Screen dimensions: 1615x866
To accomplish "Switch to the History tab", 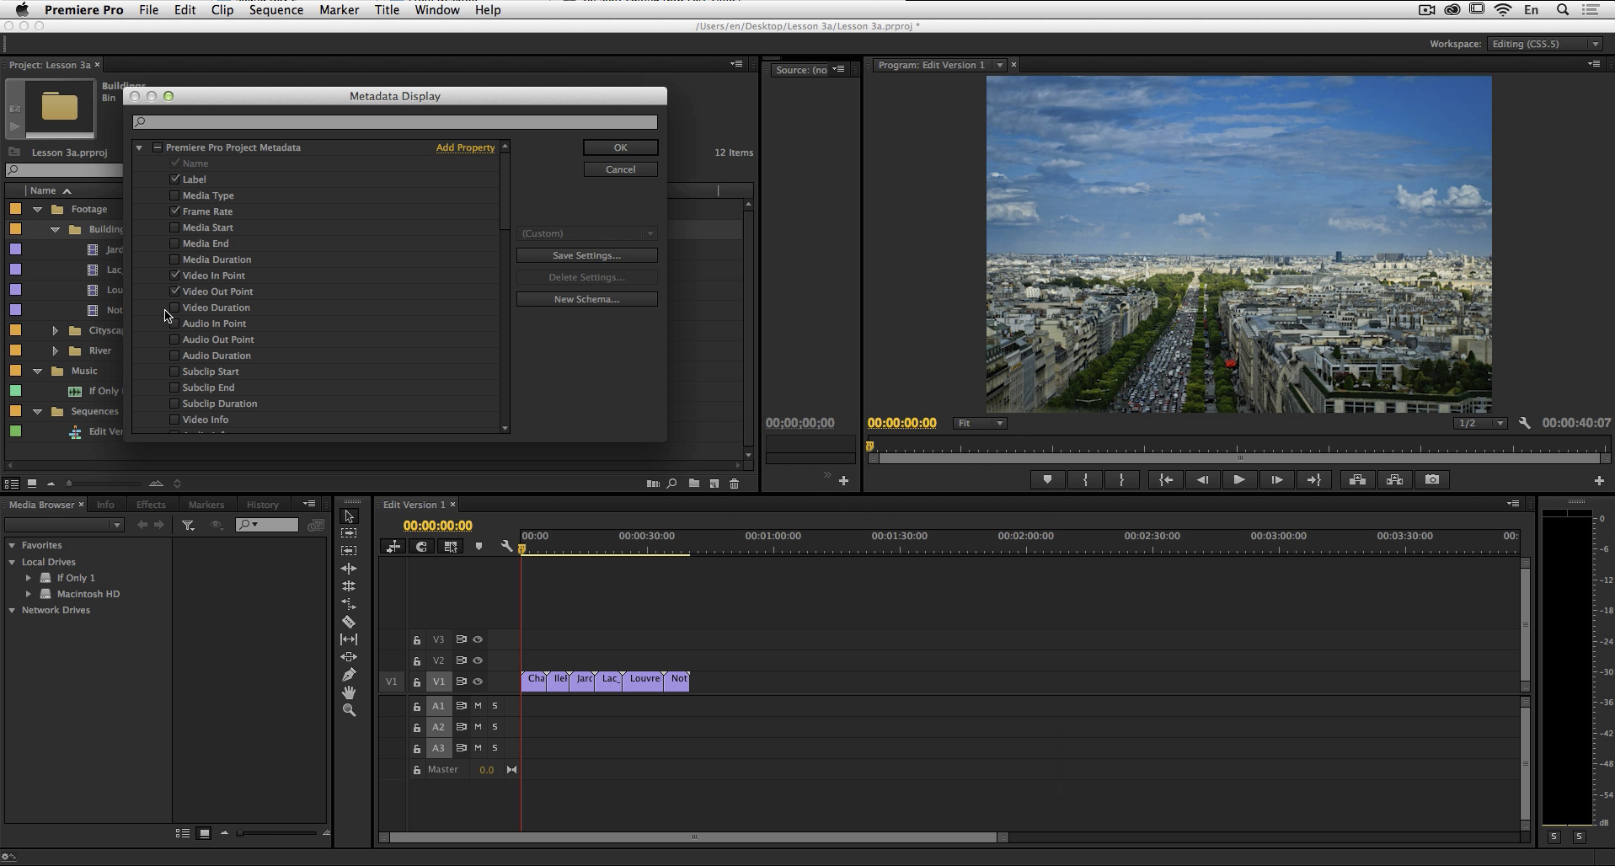I will click(262, 505).
